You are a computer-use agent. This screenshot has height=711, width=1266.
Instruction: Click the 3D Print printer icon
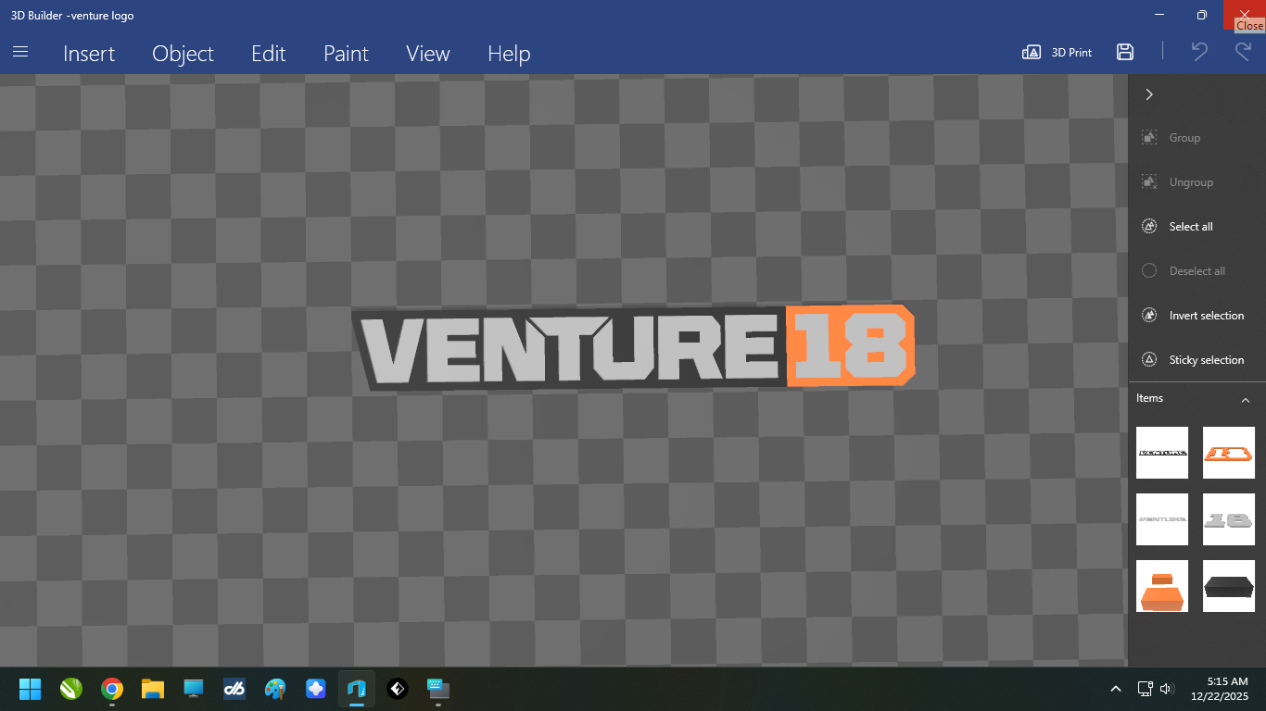[1031, 53]
